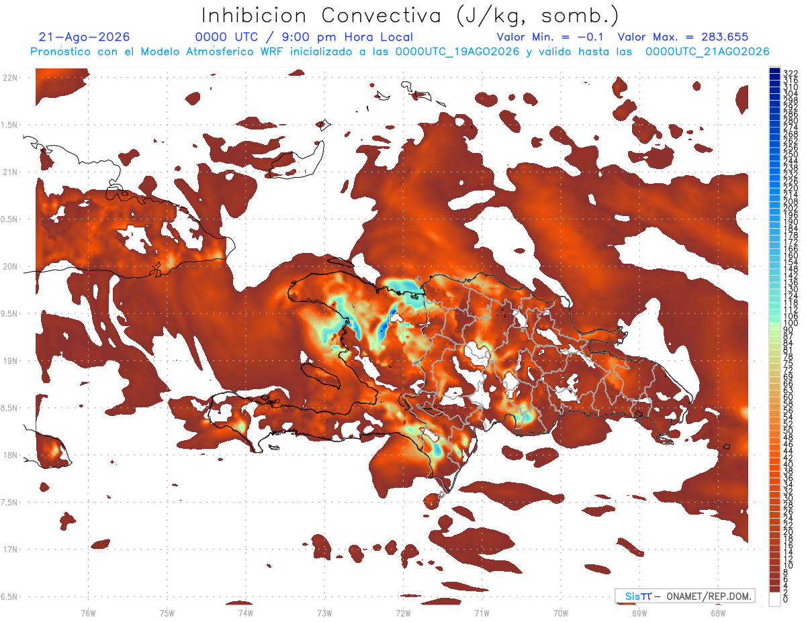Click the "71W" longitude label
Screen dimensions: 806x622
pyautogui.click(x=482, y=613)
